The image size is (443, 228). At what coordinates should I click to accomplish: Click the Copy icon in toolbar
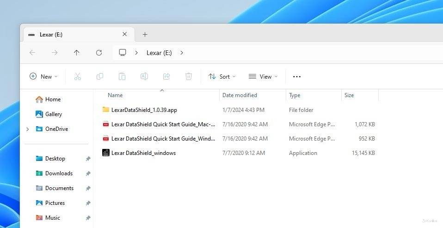tap(100, 76)
